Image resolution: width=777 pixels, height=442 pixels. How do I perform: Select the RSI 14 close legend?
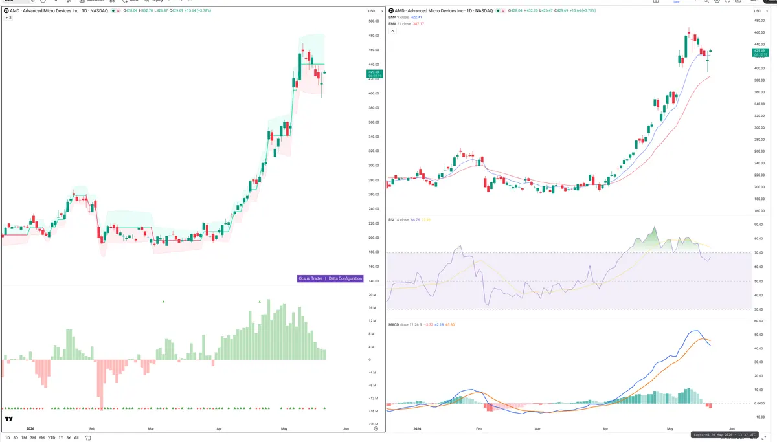tap(398, 220)
